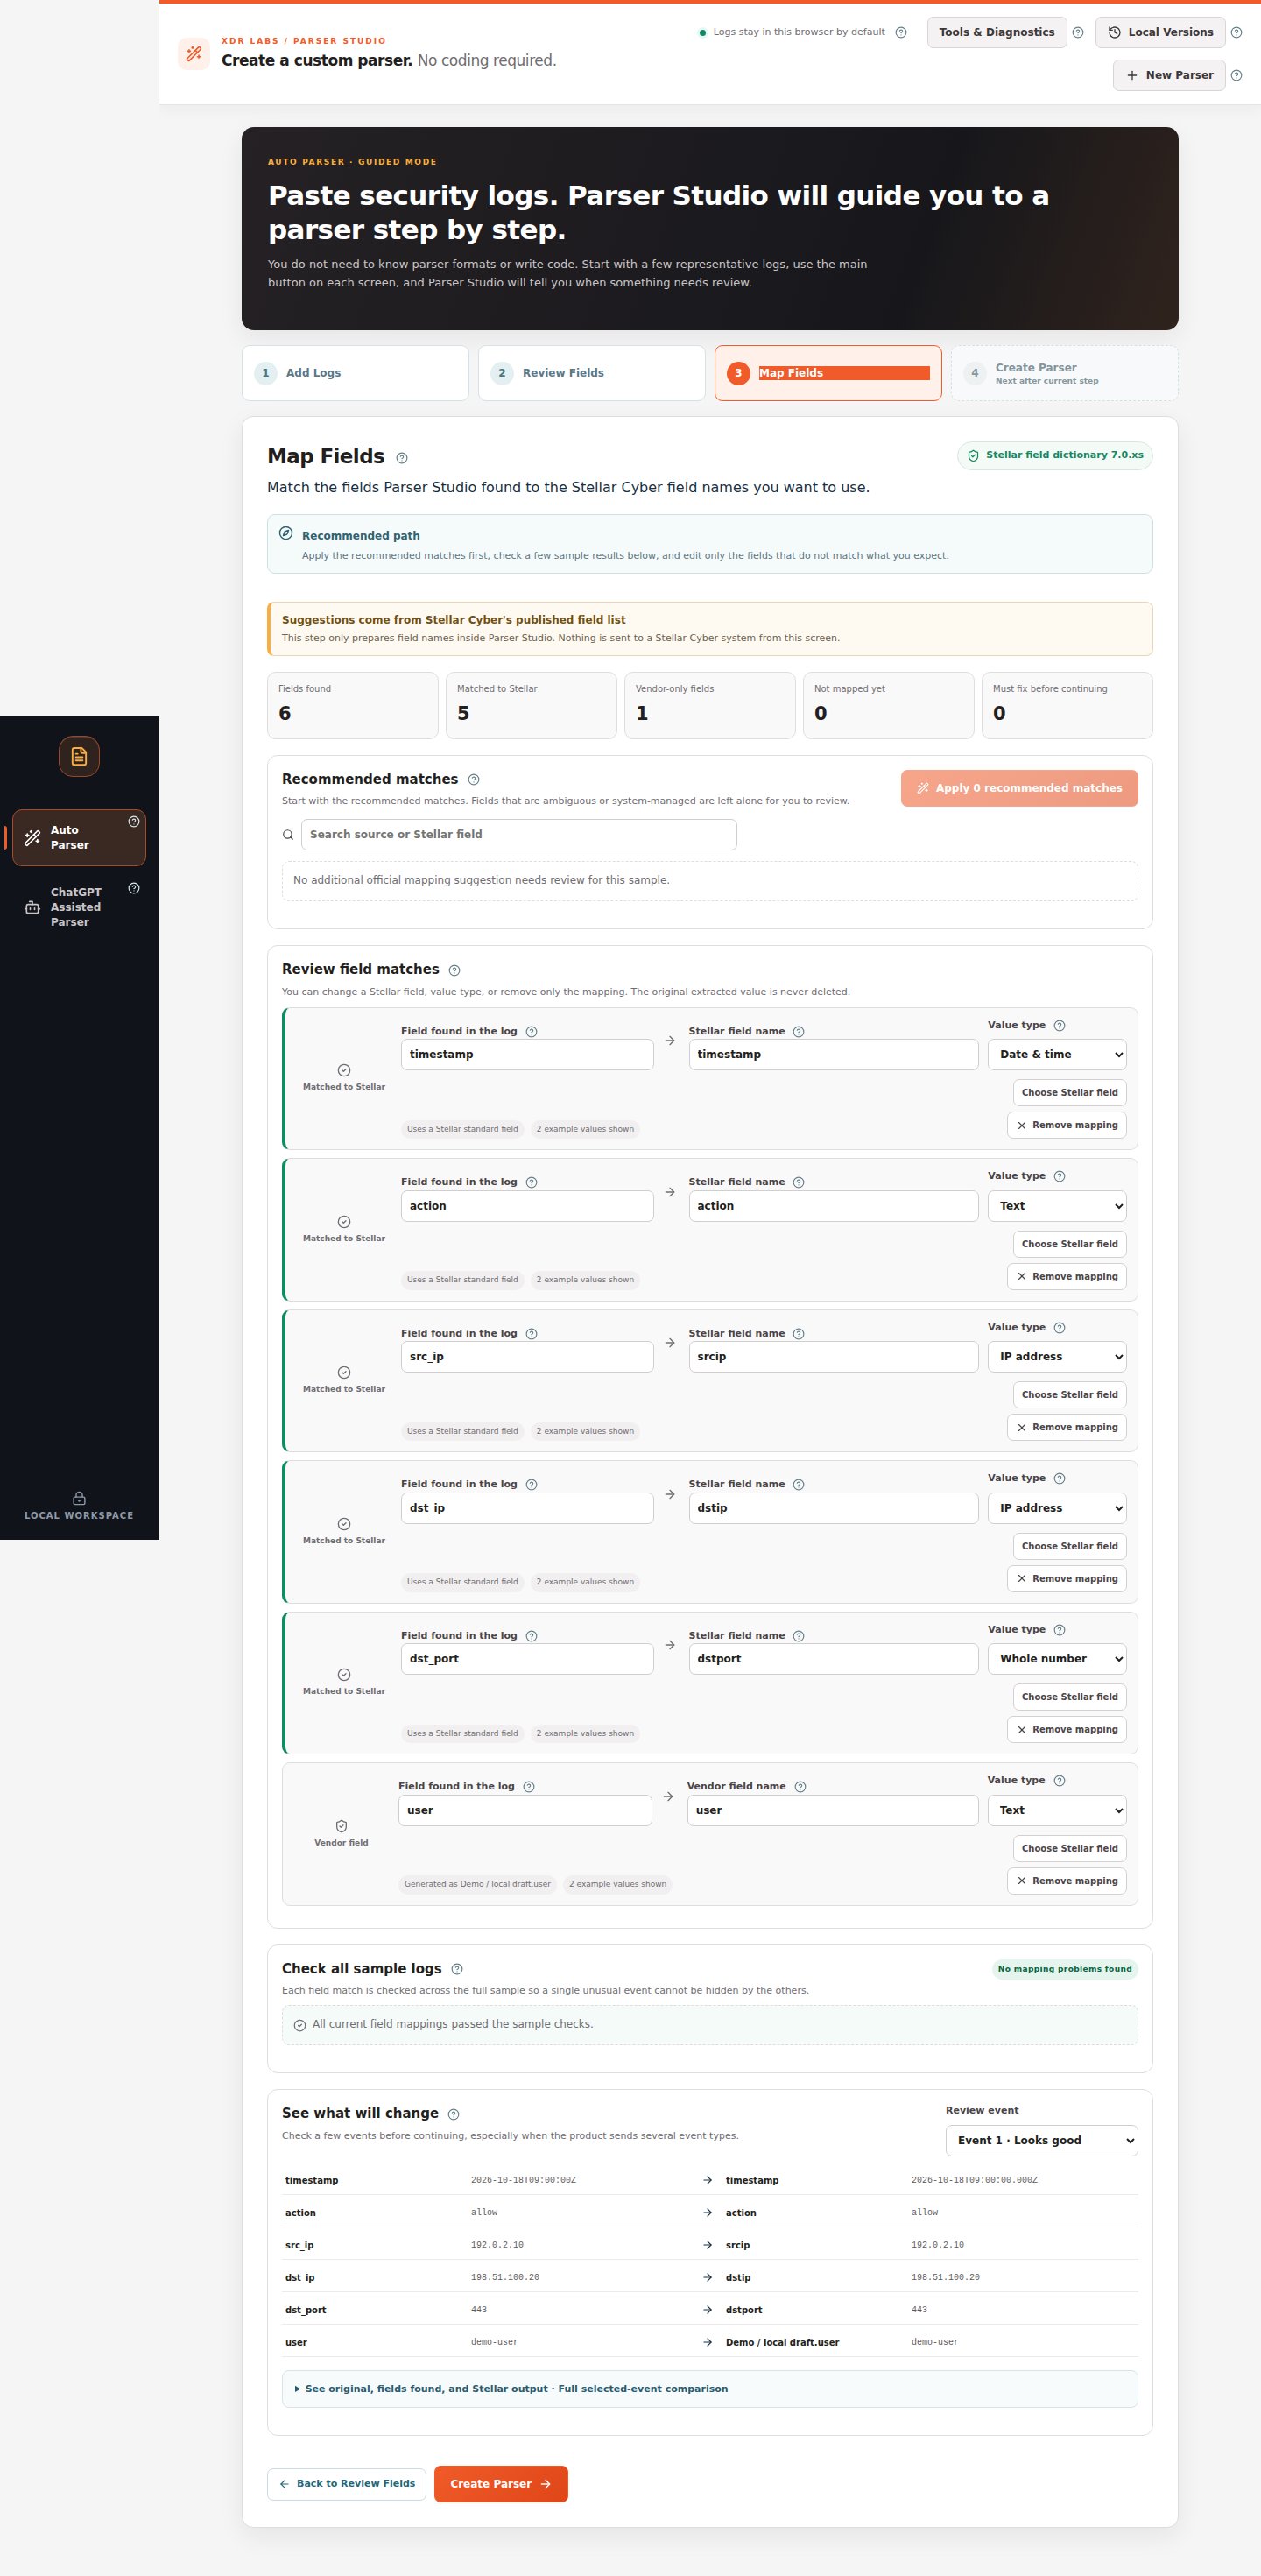
Task: Click the help icon beside Tools & Diagnostics
Action: pos(1077,32)
